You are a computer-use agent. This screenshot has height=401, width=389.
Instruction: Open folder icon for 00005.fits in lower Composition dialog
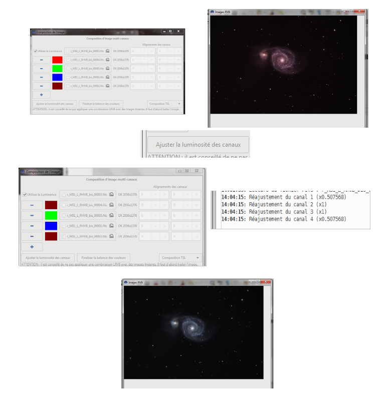(x=112, y=215)
